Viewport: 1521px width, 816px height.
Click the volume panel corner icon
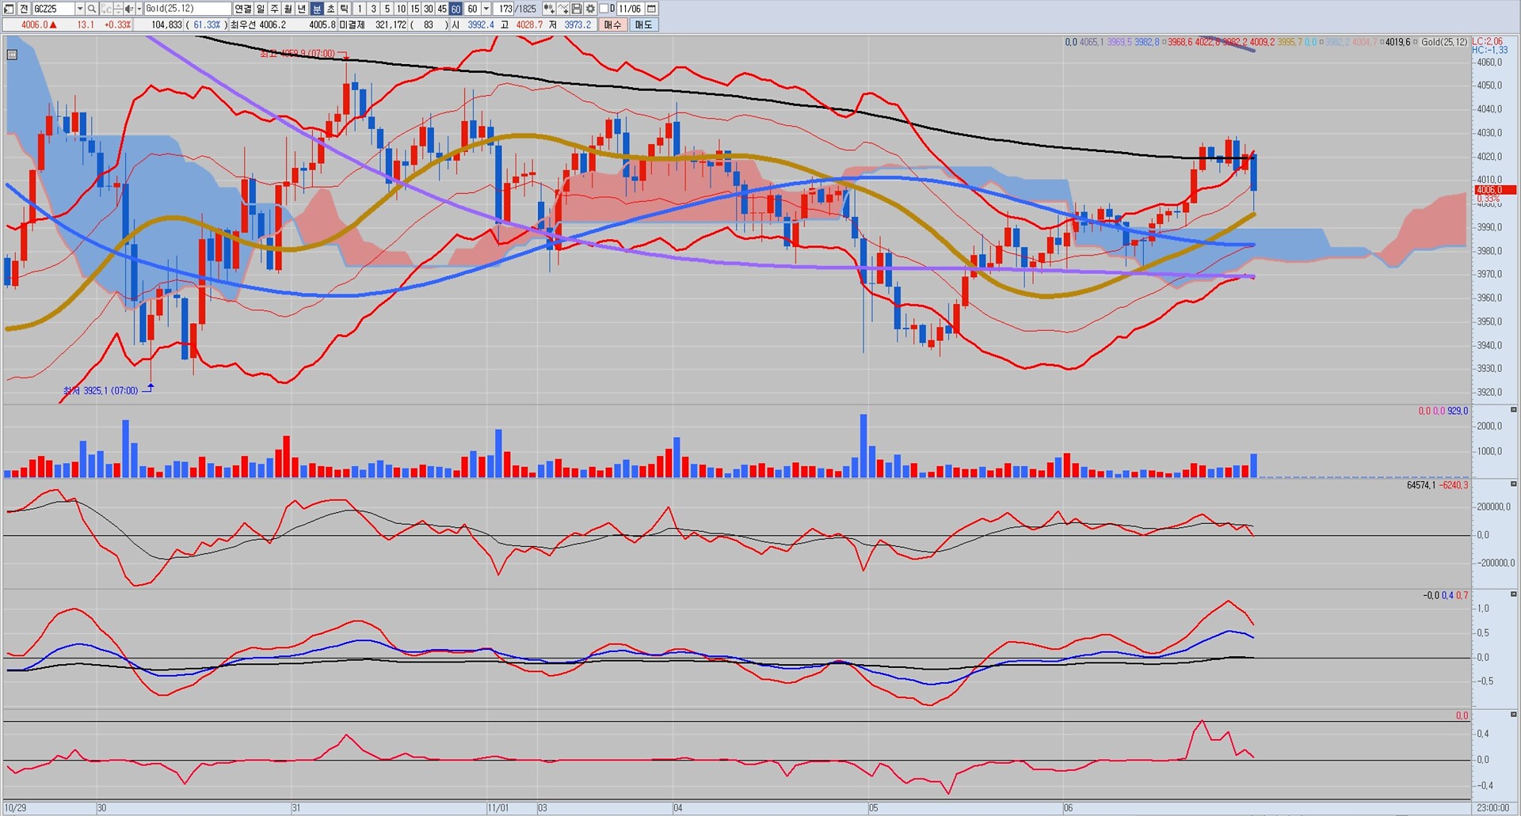1514,410
